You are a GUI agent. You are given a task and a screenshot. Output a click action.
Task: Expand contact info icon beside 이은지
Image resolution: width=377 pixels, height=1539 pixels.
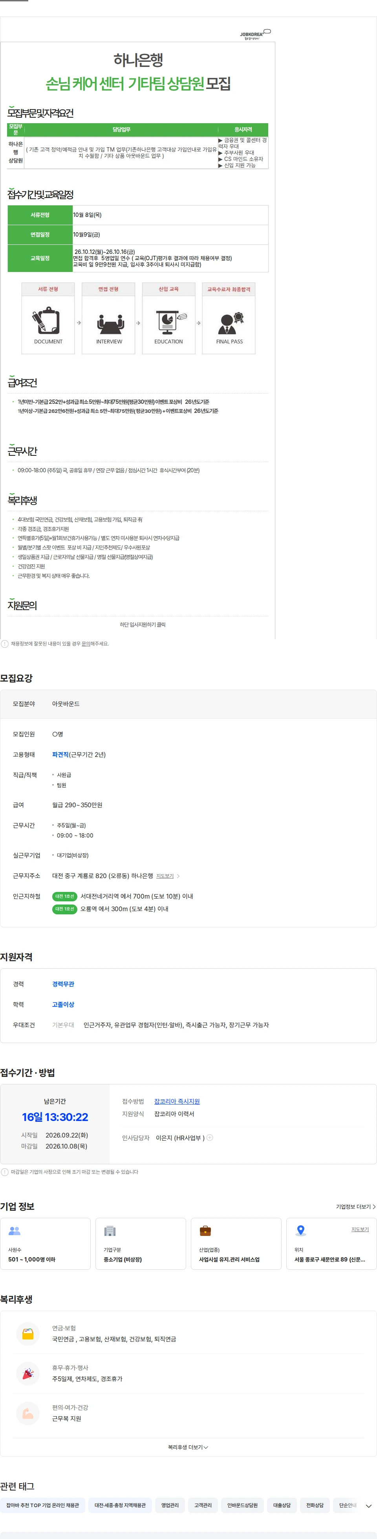point(209,1138)
